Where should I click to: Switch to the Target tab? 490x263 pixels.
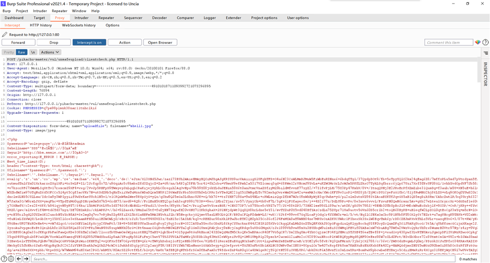[x=39, y=18]
